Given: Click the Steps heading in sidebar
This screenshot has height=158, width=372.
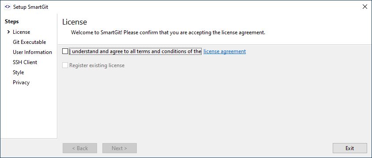Looking at the screenshot, I should [11, 22].
